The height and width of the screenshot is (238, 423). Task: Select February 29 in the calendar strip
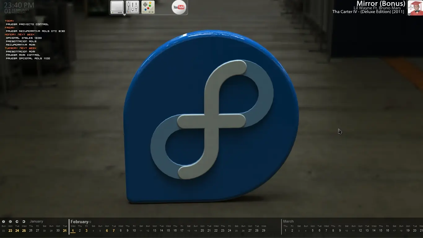click(x=264, y=231)
